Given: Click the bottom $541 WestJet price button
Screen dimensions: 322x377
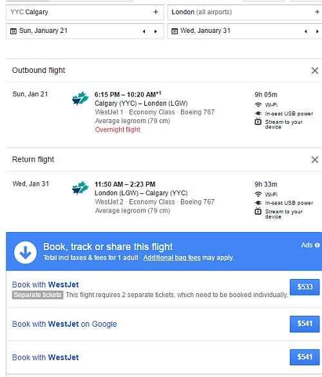Looking at the screenshot, I should [x=305, y=357].
